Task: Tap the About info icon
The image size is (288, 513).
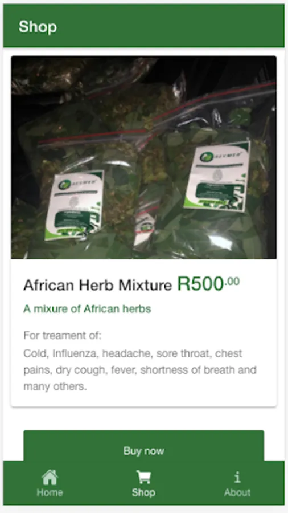Action: tap(237, 477)
